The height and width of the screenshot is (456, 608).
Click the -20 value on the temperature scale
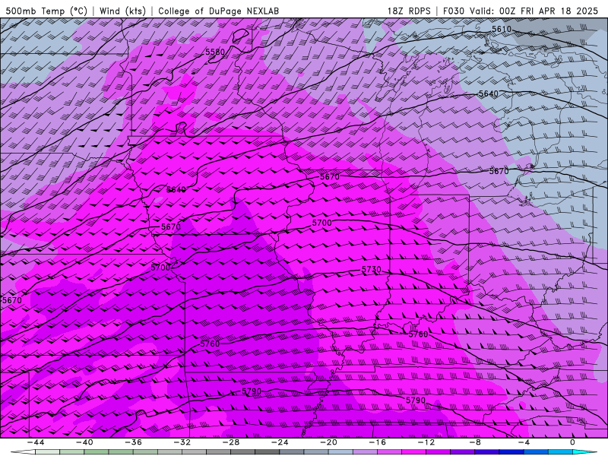point(328,442)
